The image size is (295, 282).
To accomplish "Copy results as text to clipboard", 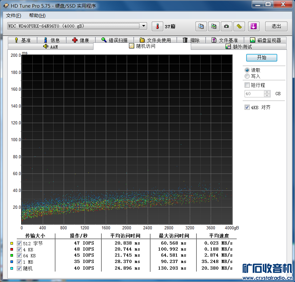I will pos(201,26).
